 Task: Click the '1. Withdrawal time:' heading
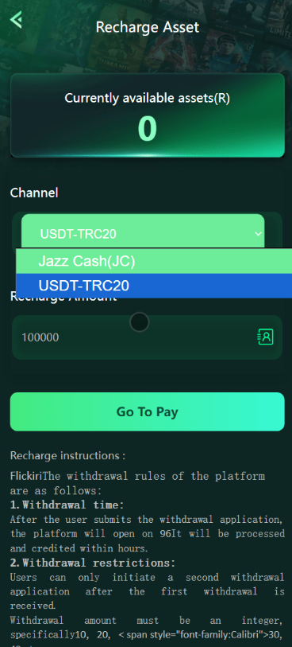click(67, 505)
